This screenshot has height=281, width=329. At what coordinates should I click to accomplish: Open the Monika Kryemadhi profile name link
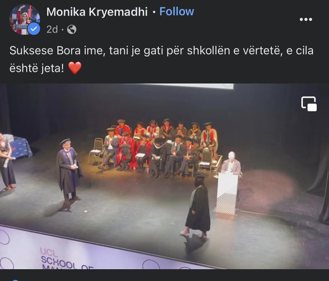tap(97, 12)
